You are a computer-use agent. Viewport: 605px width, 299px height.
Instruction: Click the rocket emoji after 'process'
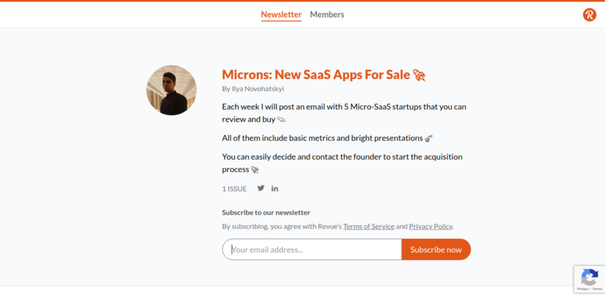click(x=255, y=170)
